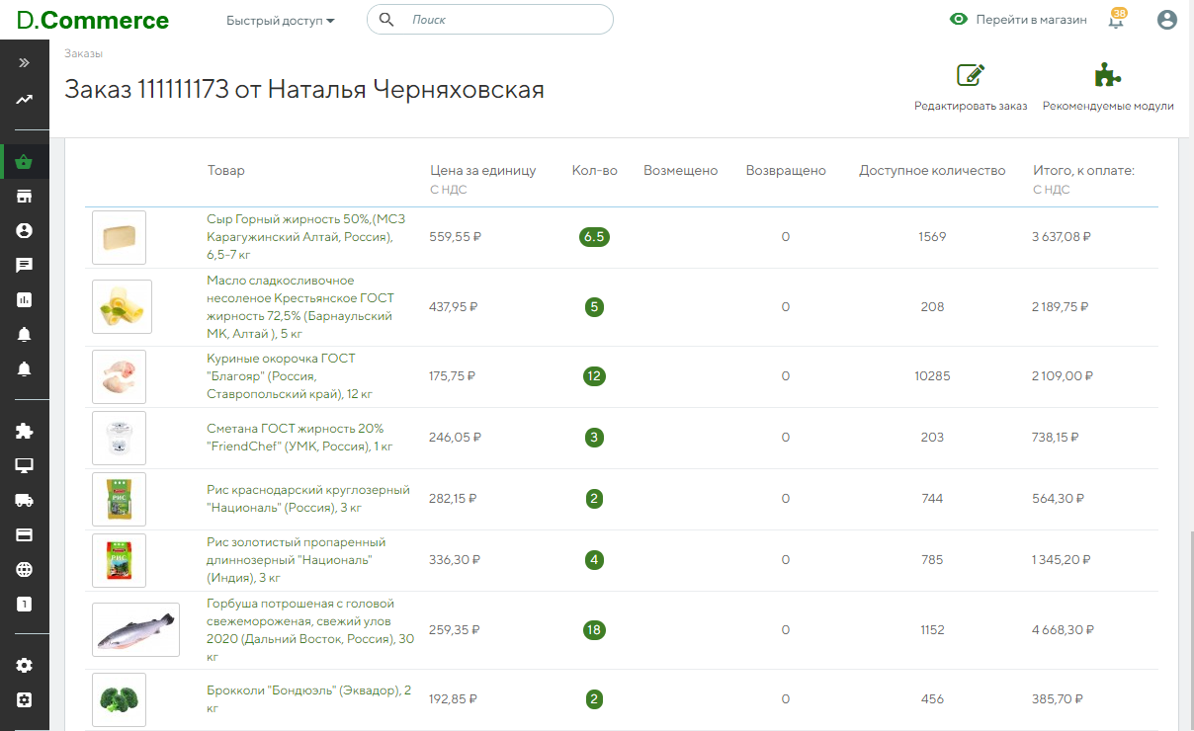Click the Доступное количество column header
Image resolution: width=1194 pixels, height=731 pixels.
tap(932, 170)
